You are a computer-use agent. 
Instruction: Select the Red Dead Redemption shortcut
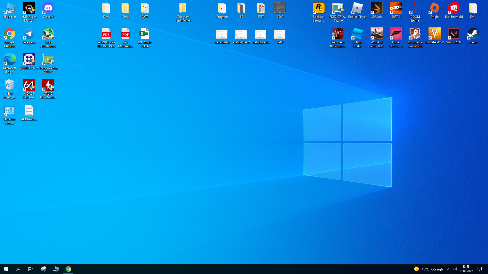point(338,38)
